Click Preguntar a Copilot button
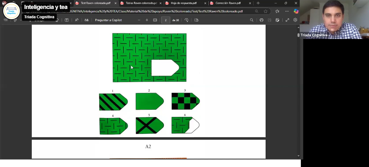369x167 pixels. (108, 20)
